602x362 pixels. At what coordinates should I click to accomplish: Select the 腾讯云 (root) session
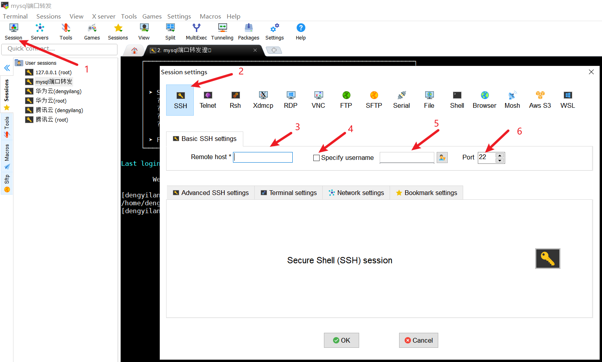pyautogui.click(x=47, y=120)
